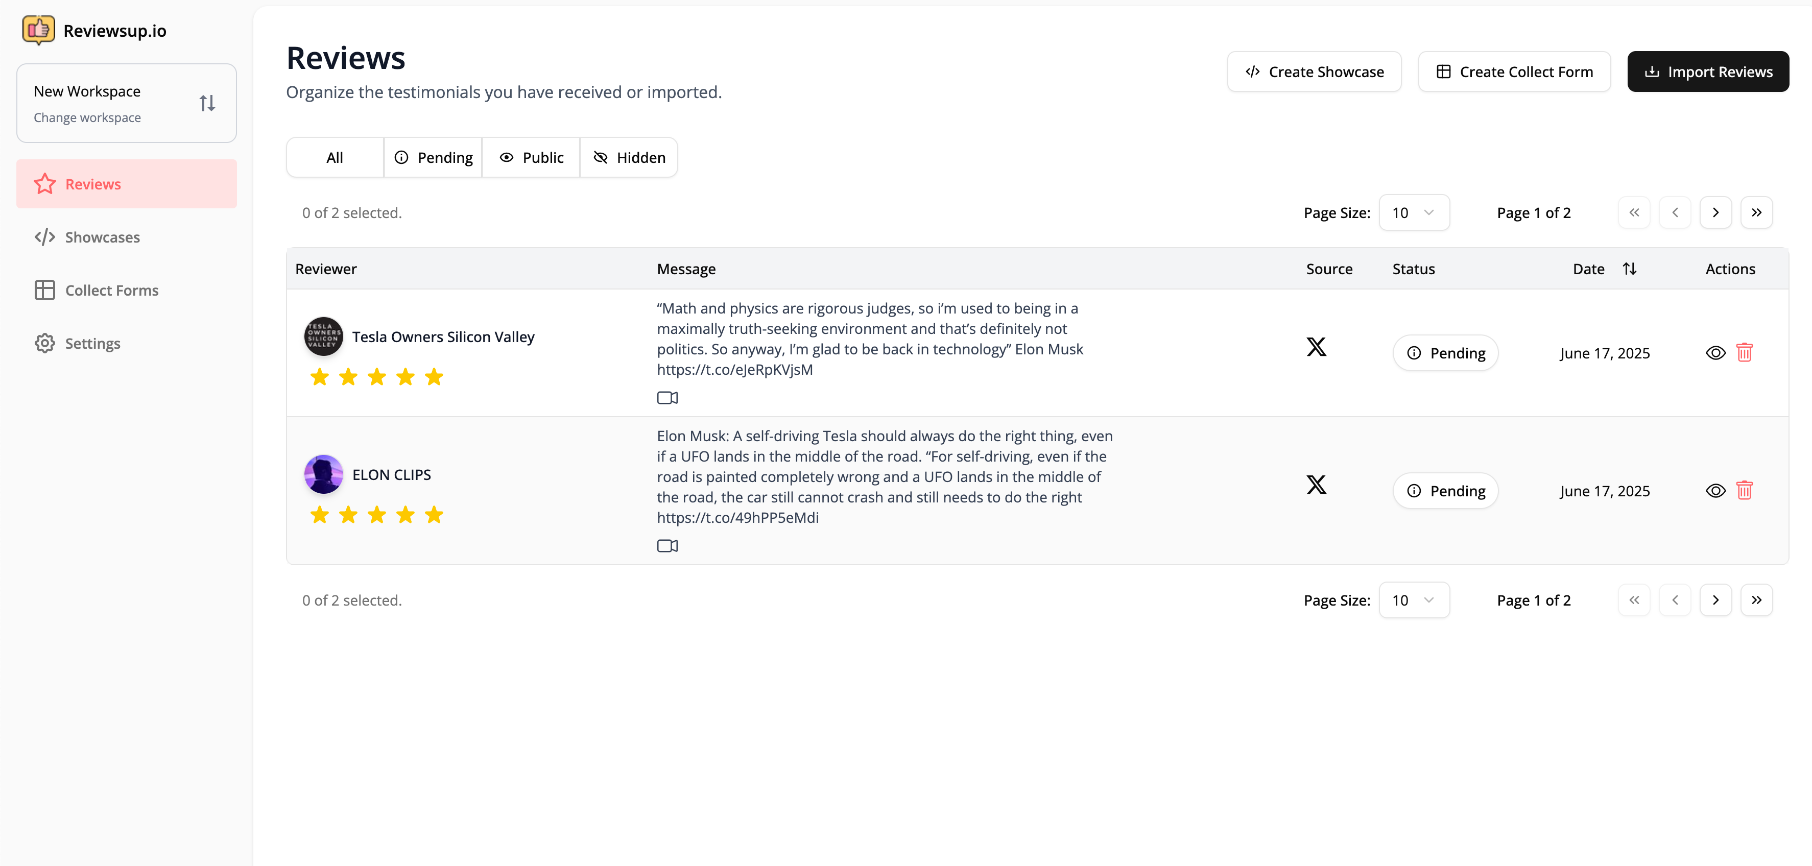The image size is (1812, 866).
Task: Click the Reviewsup.io thumbs-up logo
Action: coord(39,30)
